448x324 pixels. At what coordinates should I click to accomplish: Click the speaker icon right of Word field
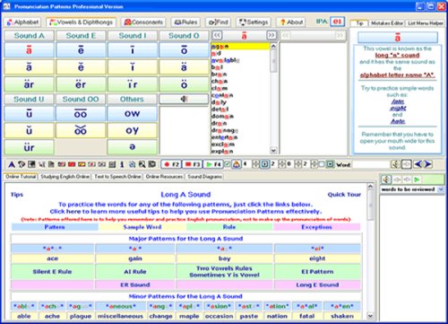coord(396,164)
